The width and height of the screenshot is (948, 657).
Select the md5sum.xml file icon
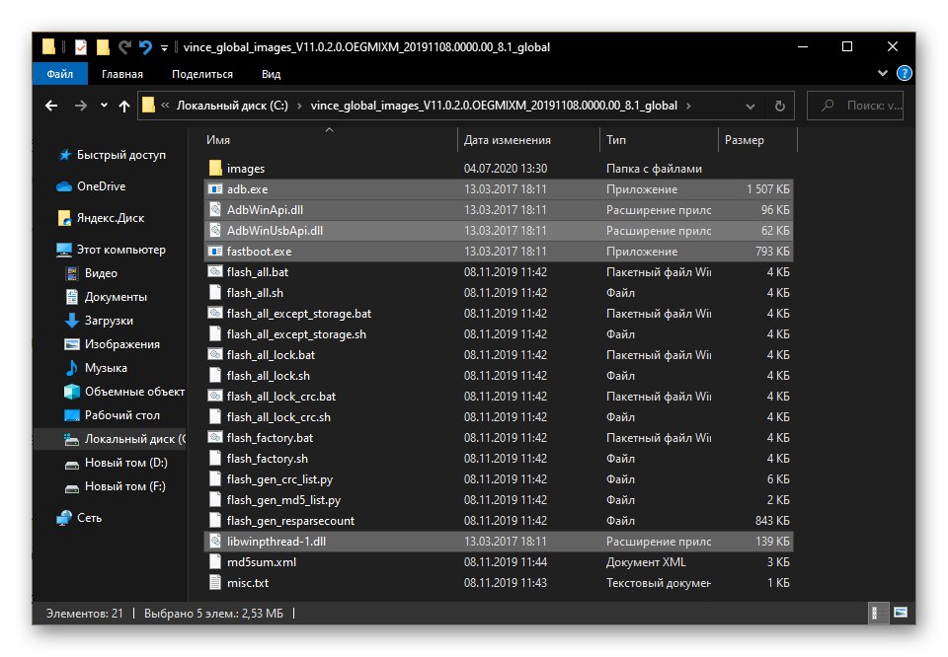pyautogui.click(x=215, y=561)
